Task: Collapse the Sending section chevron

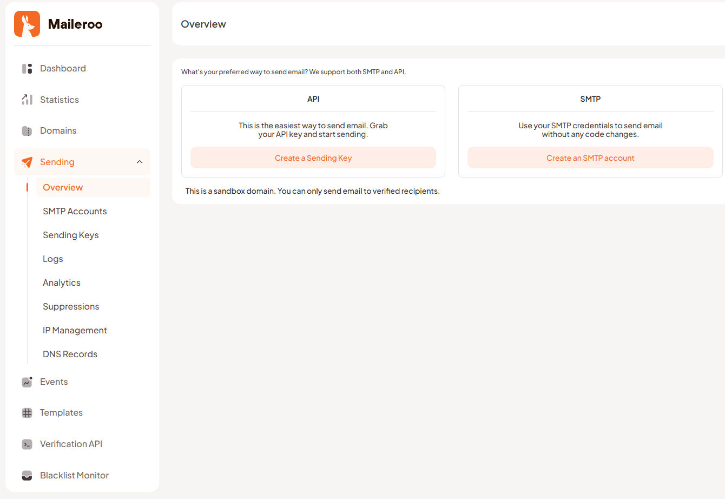Action: click(140, 161)
